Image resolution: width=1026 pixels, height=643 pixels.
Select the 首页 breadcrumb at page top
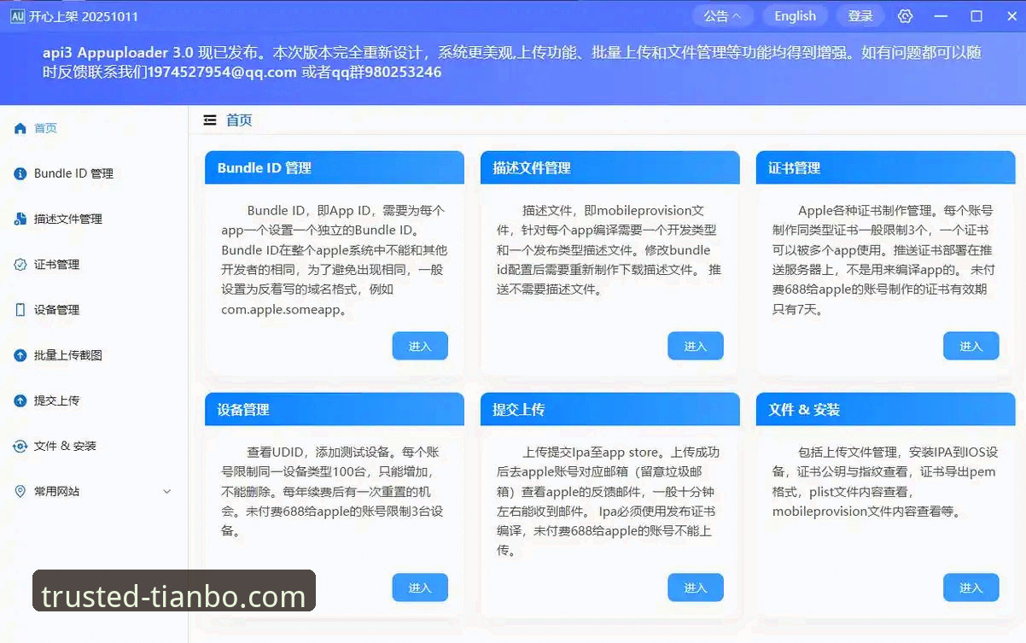(239, 120)
